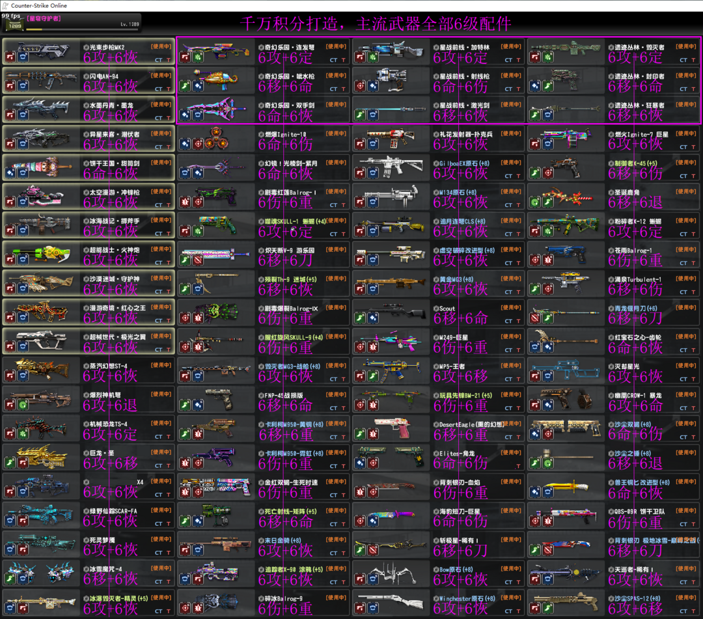Click blue recovery icon on 冰雪魔咒-4 card

(x=23, y=579)
